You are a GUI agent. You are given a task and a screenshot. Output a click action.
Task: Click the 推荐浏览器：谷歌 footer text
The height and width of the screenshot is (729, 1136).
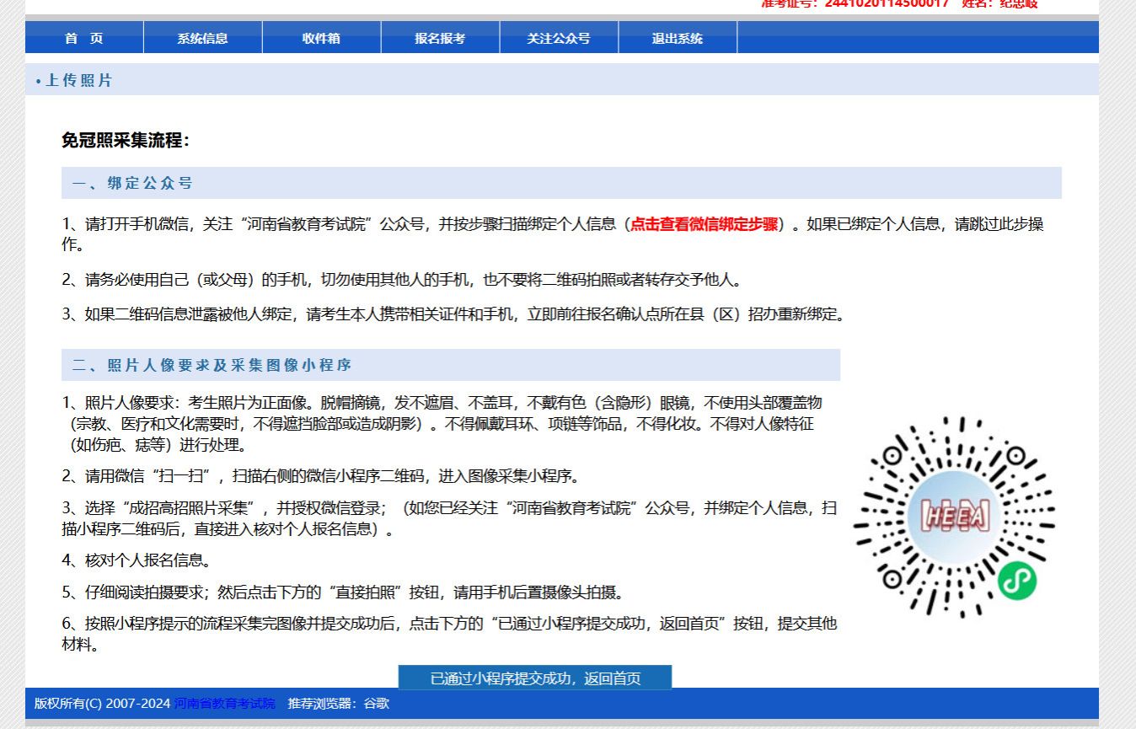tap(339, 703)
